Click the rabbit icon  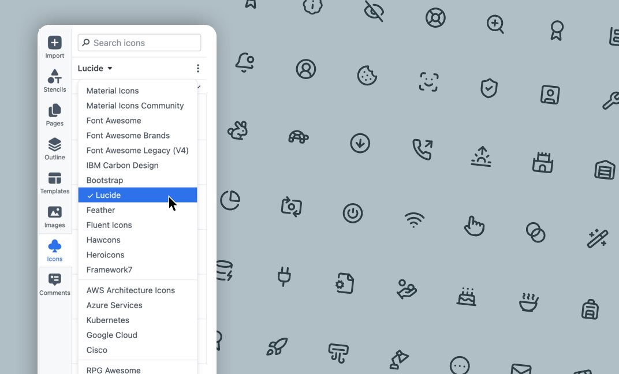tap(238, 130)
